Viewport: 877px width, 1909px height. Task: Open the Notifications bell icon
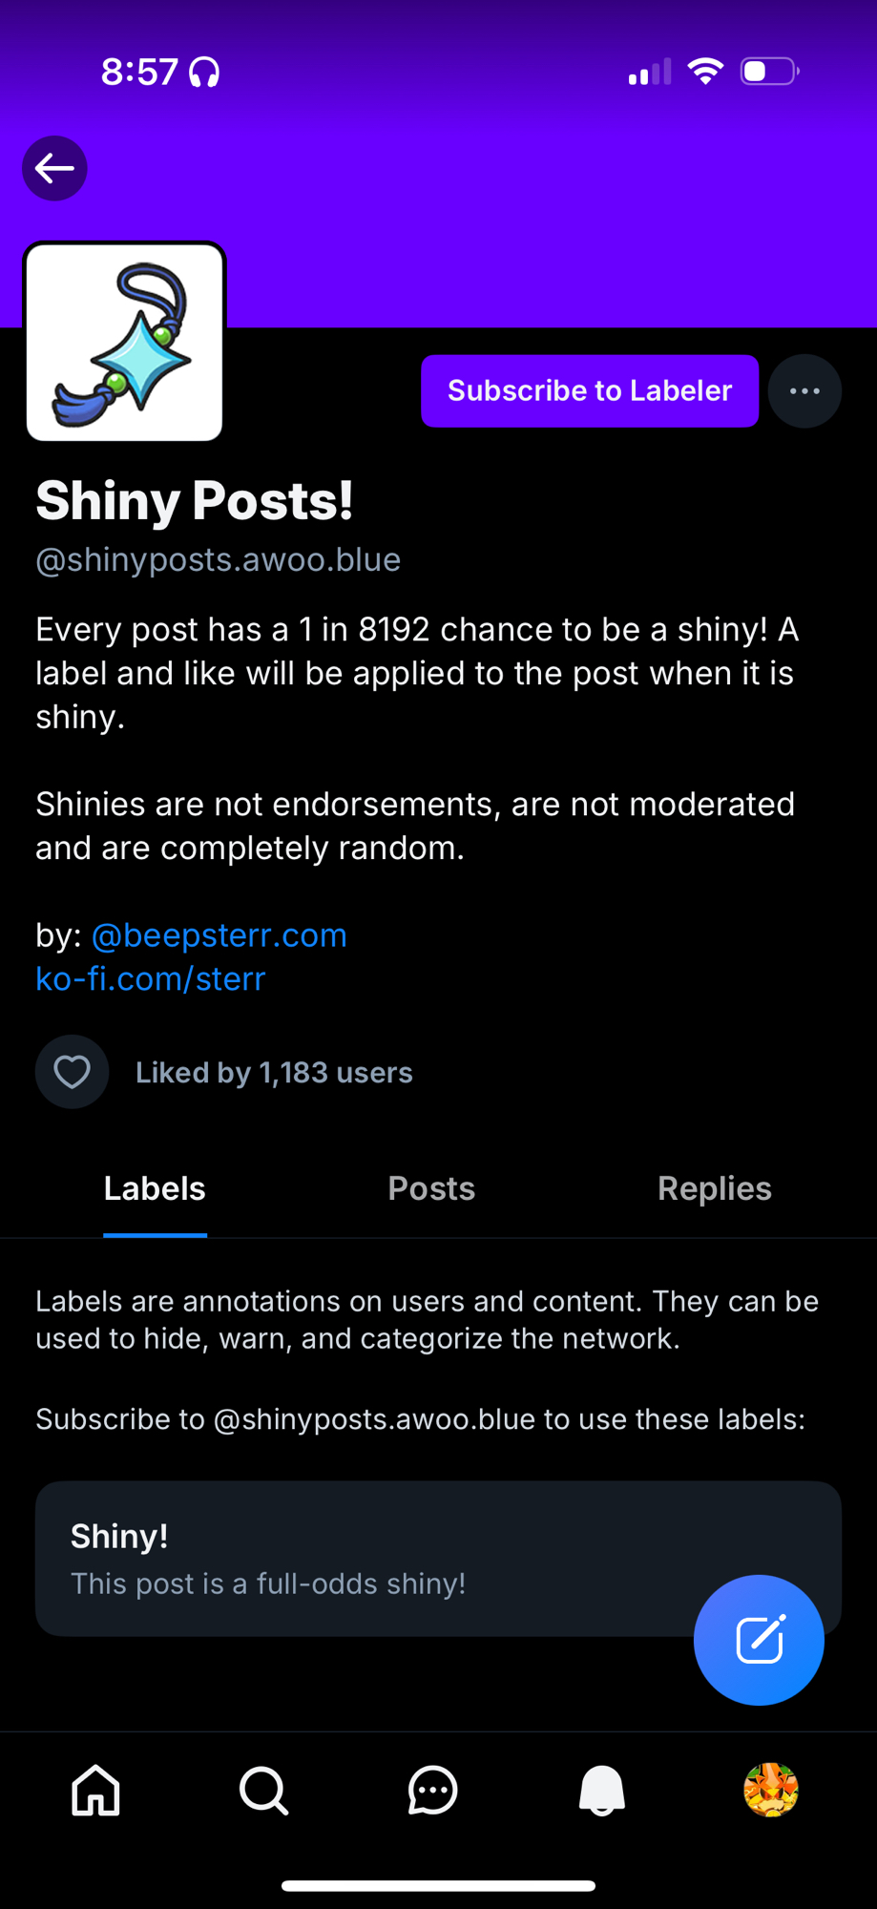point(602,1790)
